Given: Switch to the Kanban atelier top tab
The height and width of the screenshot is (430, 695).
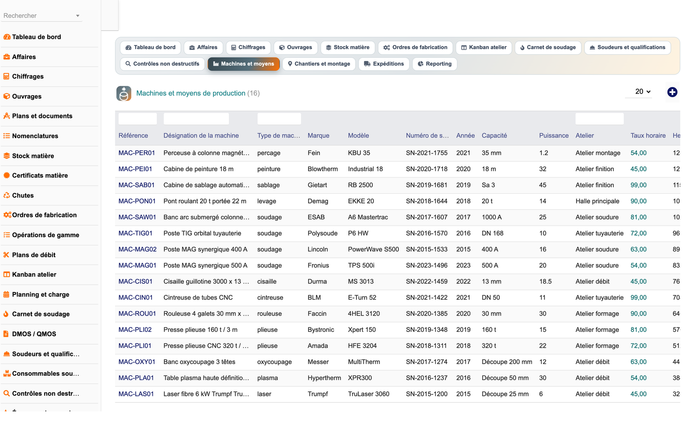Looking at the screenshot, I should coord(484,48).
